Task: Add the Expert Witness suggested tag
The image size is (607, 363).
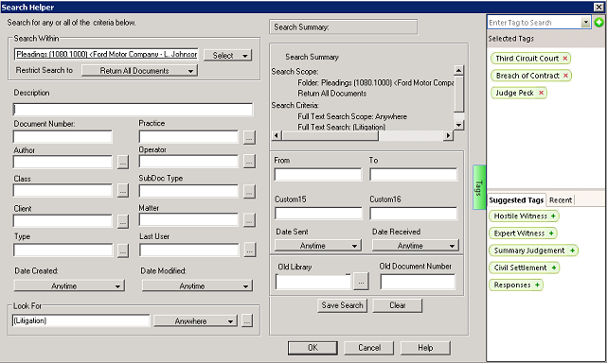Action: pyautogui.click(x=551, y=233)
